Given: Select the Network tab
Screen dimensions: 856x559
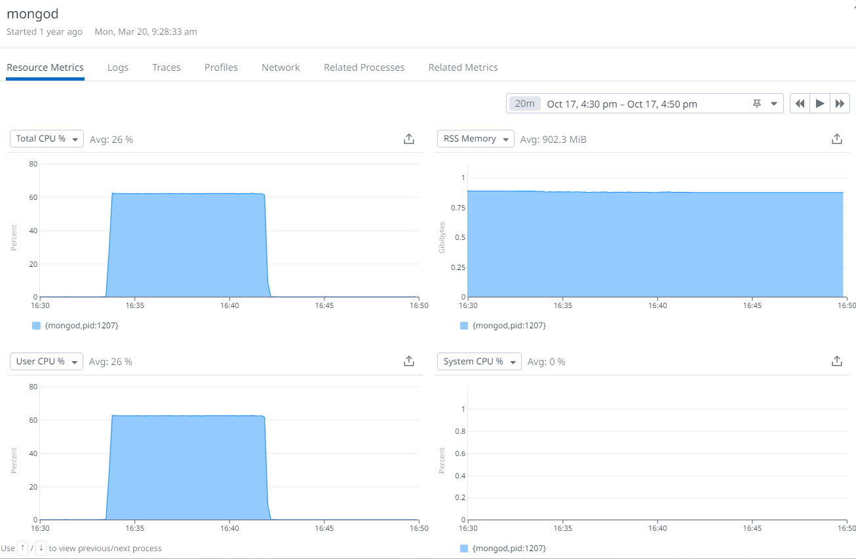Looking at the screenshot, I should (281, 67).
